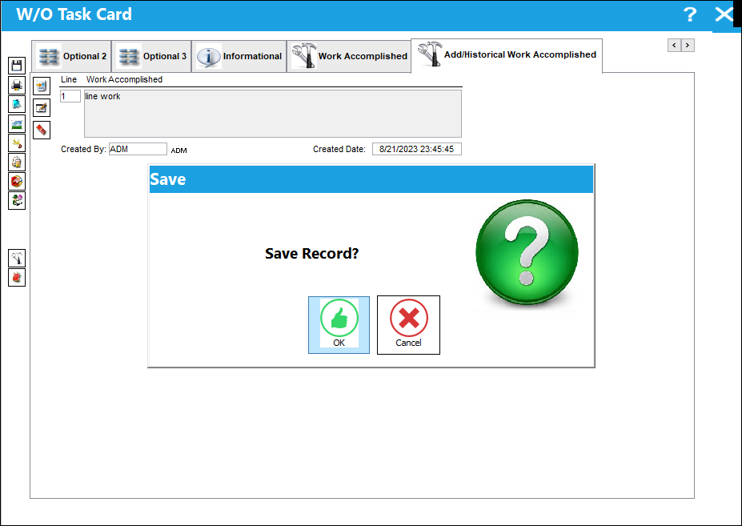
Task: Click the Created By field containing ADM
Action: pos(138,149)
